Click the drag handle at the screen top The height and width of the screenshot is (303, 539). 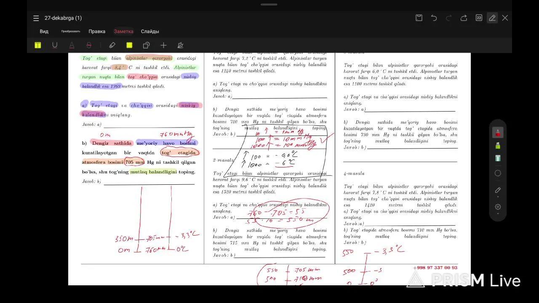coord(269,4)
